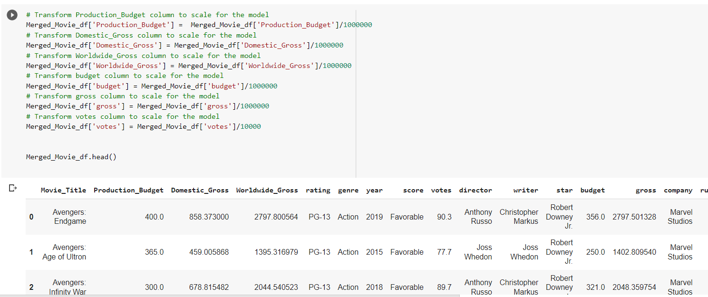Select the company column header
Screen dimensions: 708x297
[678, 190]
